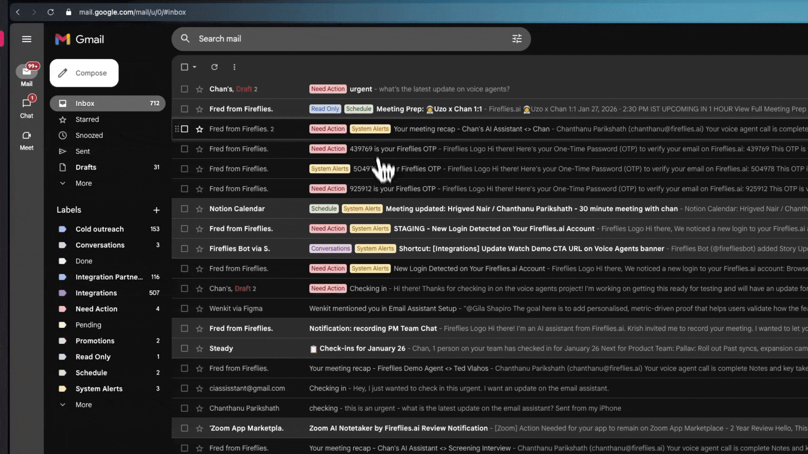Image resolution: width=808 pixels, height=454 pixels.
Task: Select the Steady email checkbox
Action: click(184, 348)
